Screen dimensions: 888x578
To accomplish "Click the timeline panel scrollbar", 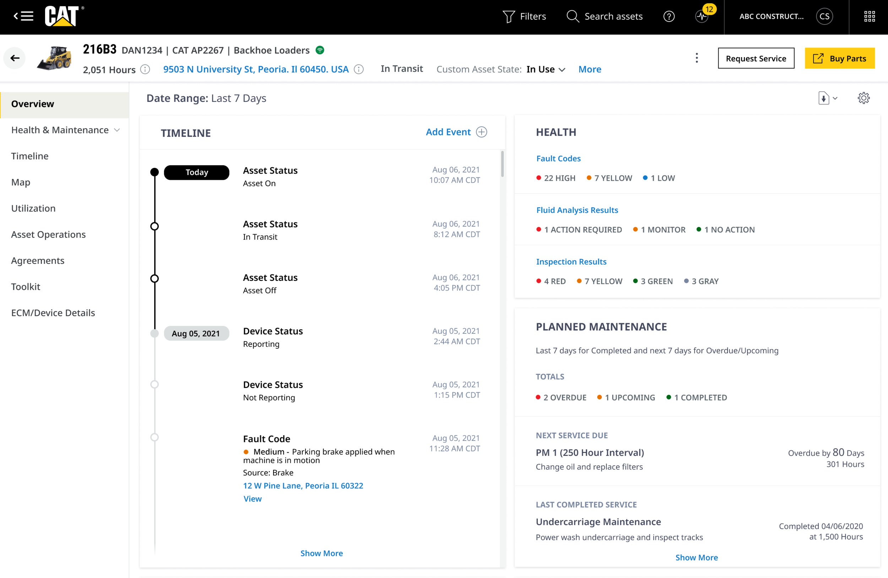I will [x=502, y=164].
